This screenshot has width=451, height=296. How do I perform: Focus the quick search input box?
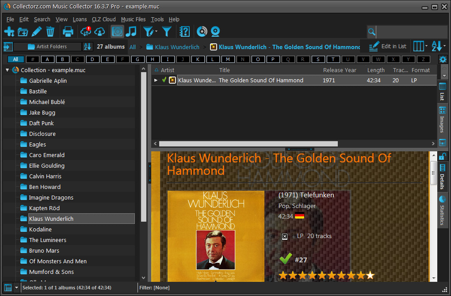[x=412, y=32]
